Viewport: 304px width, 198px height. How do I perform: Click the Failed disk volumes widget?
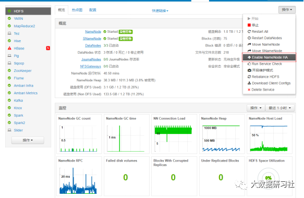tap(127, 176)
